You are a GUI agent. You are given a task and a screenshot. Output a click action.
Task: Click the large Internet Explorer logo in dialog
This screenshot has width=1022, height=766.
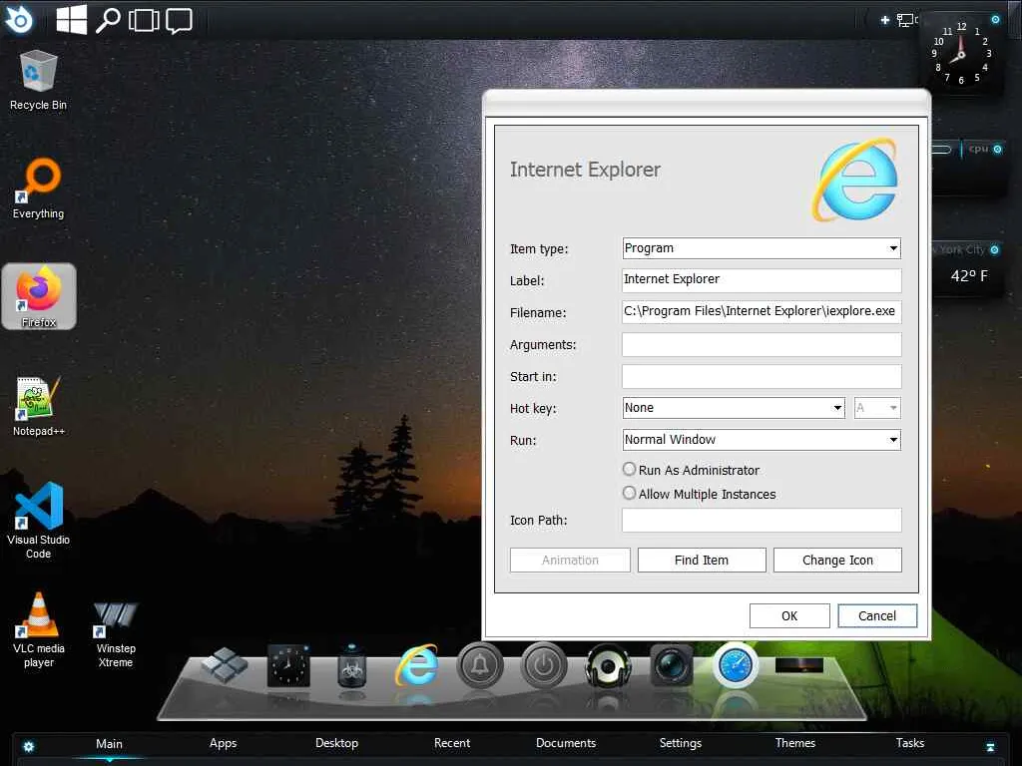[854, 180]
